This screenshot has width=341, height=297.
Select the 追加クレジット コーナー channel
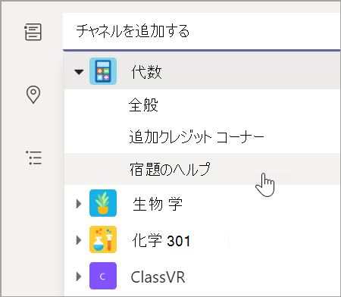(x=202, y=137)
